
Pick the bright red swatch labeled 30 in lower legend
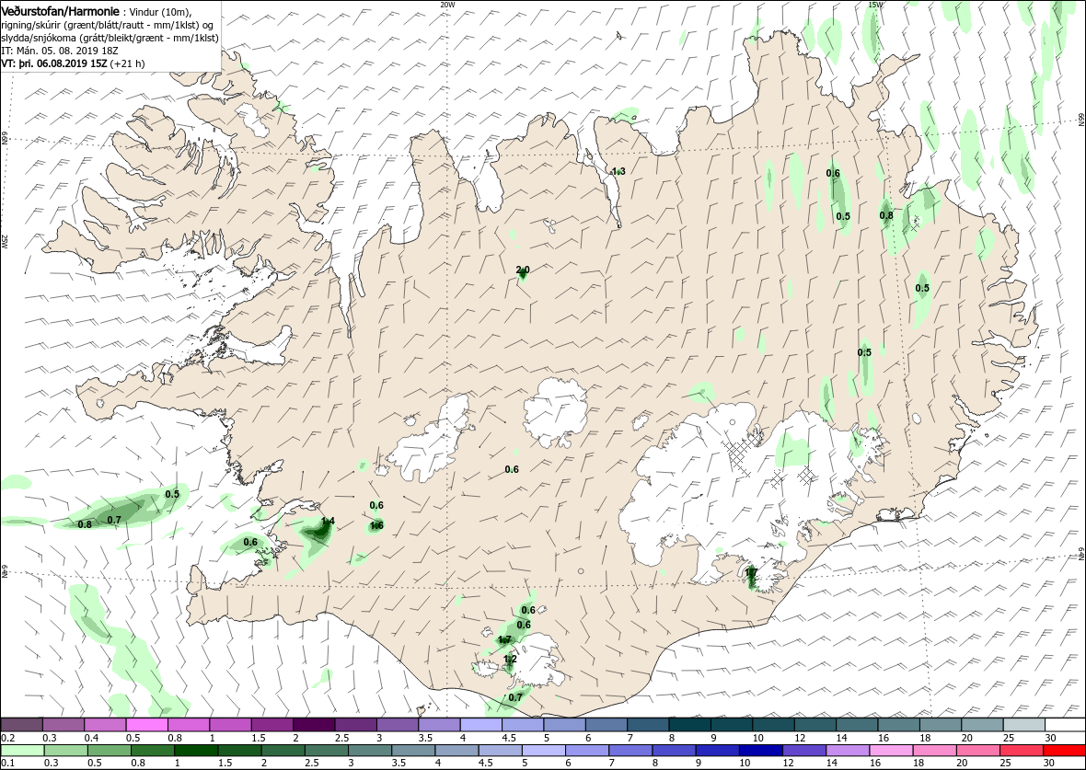(x=1065, y=751)
